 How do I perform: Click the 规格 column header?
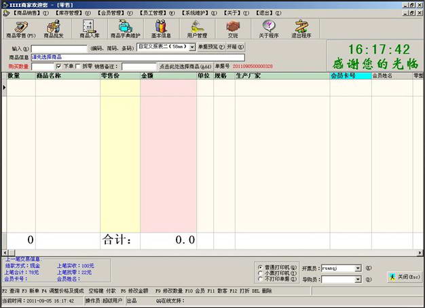224,75
